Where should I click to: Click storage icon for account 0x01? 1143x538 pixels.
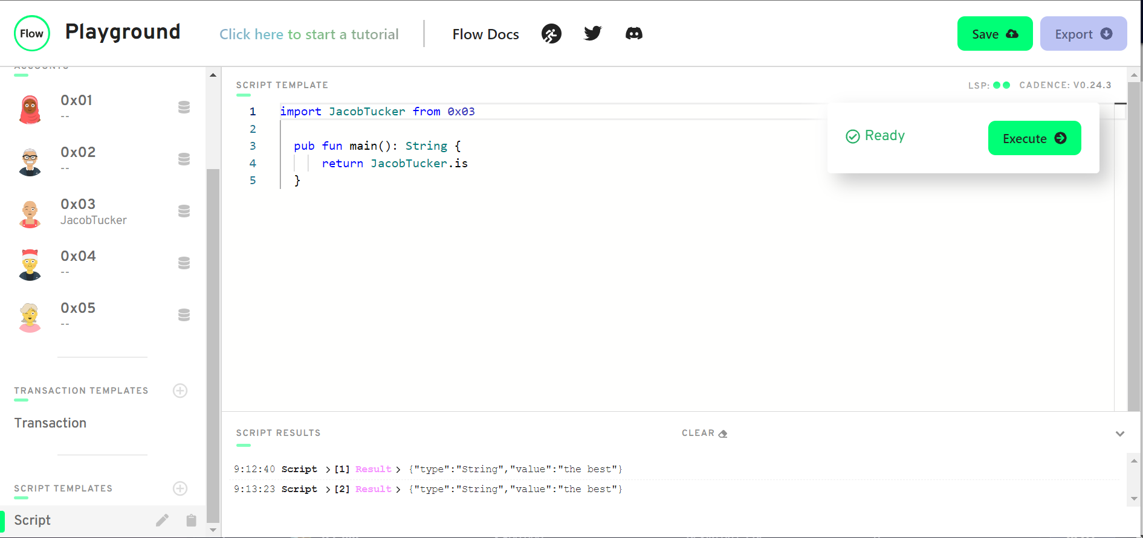click(x=184, y=107)
